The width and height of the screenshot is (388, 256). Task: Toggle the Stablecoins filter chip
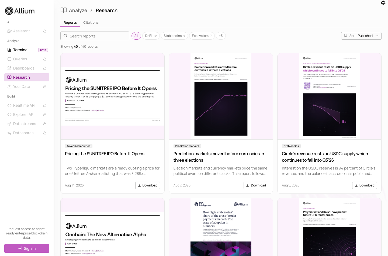click(174, 36)
